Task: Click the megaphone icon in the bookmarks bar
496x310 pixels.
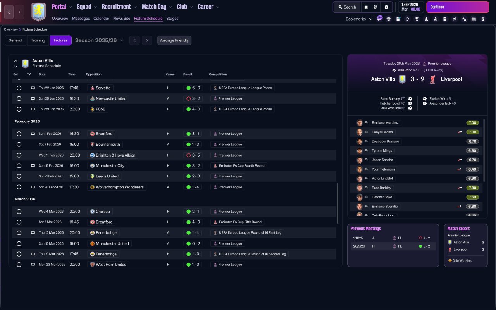Action: tap(455, 19)
